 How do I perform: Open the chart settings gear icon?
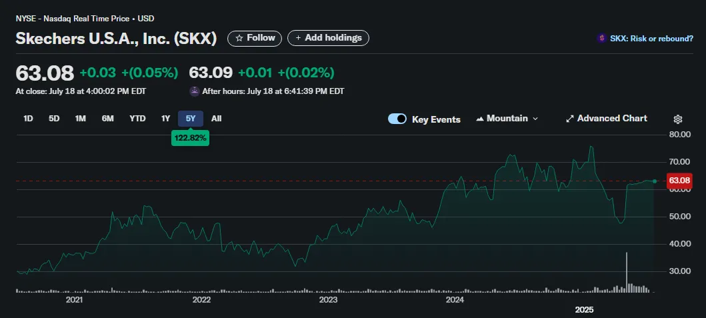(x=677, y=119)
